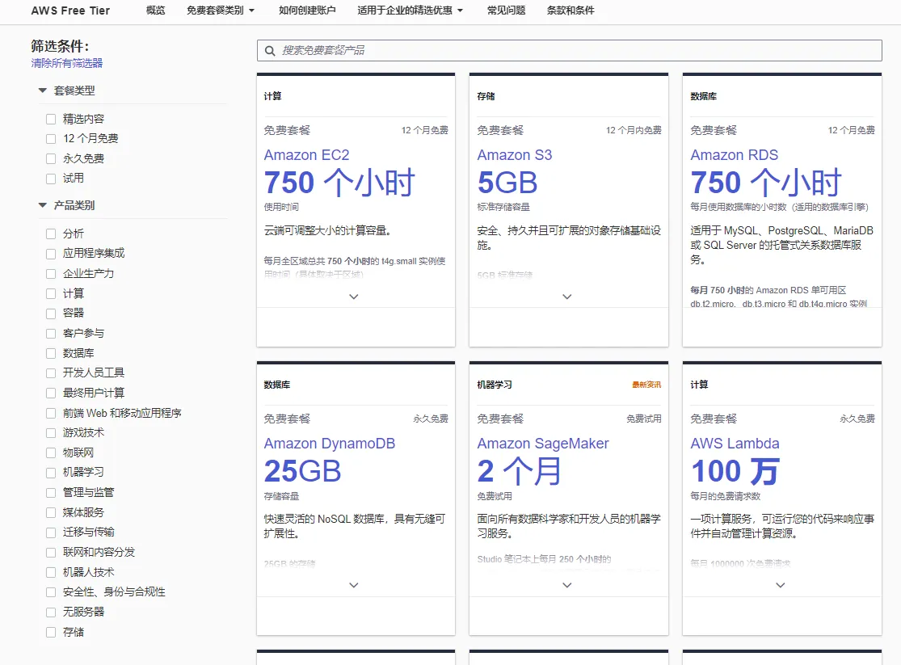Image resolution: width=901 pixels, height=665 pixels.
Task: Click the search magnifier icon
Action: 270,51
